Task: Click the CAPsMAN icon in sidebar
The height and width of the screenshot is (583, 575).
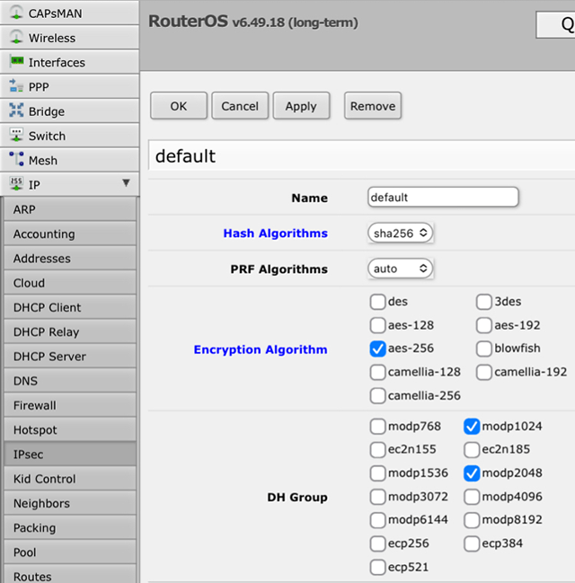Action: click(16, 13)
